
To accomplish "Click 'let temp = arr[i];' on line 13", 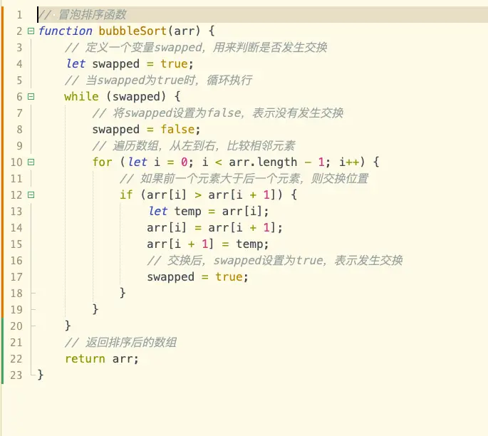I will 208,212.
